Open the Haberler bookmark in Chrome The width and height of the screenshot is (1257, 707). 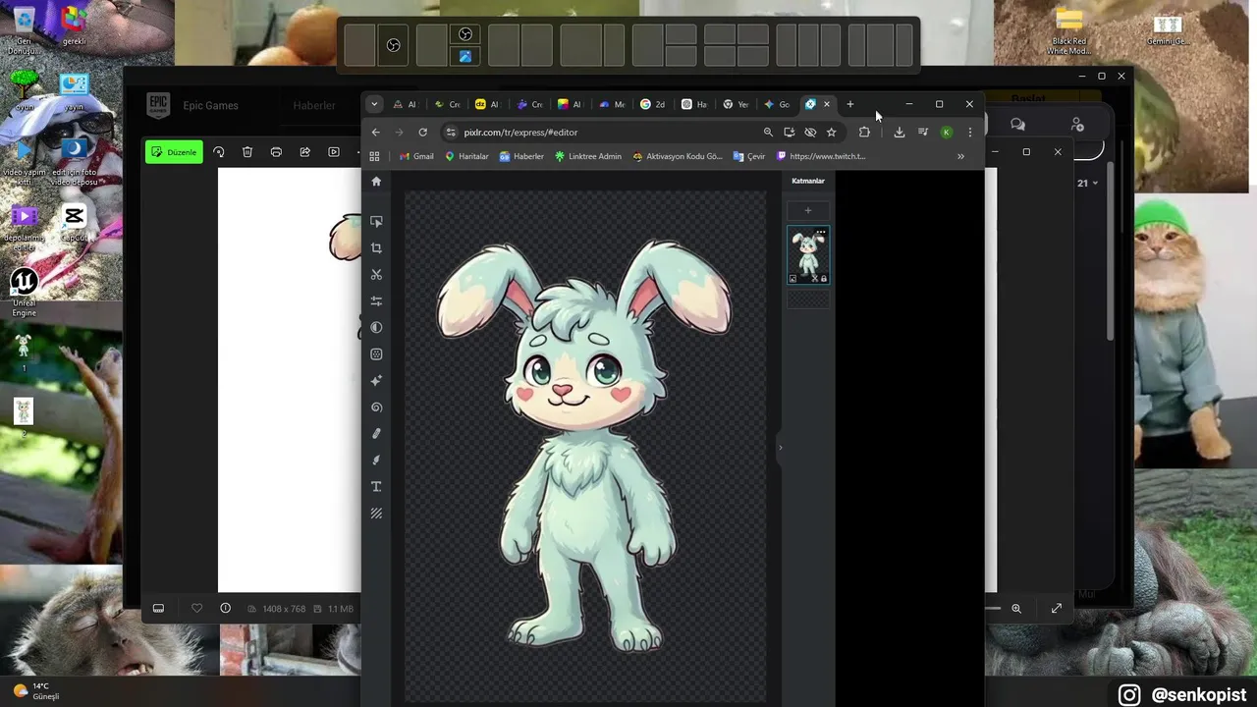click(521, 156)
